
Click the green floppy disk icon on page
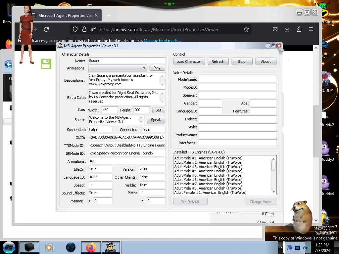point(46,64)
